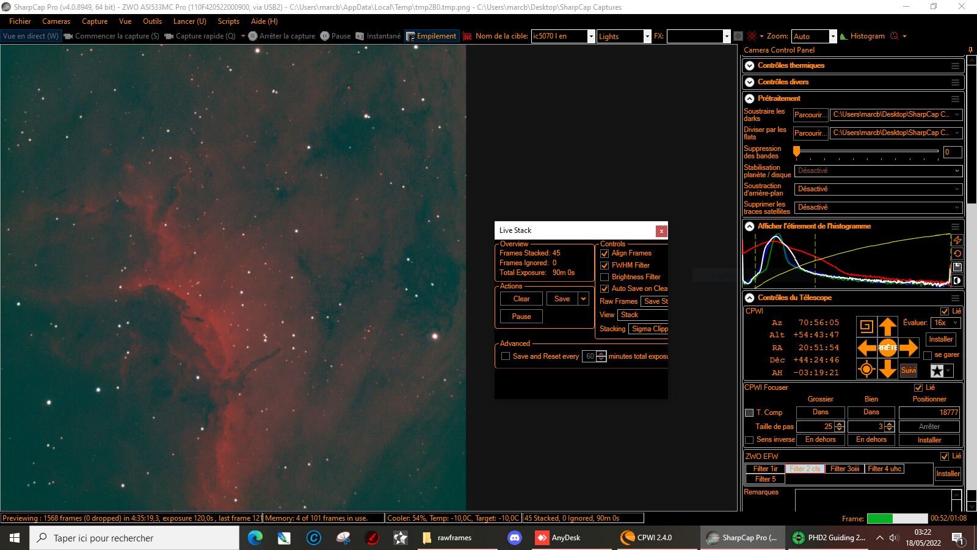Open Prétraitement hamburger menu icon
The width and height of the screenshot is (977, 550).
click(x=955, y=98)
